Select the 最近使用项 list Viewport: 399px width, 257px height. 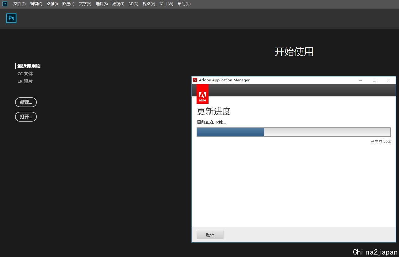coord(29,66)
